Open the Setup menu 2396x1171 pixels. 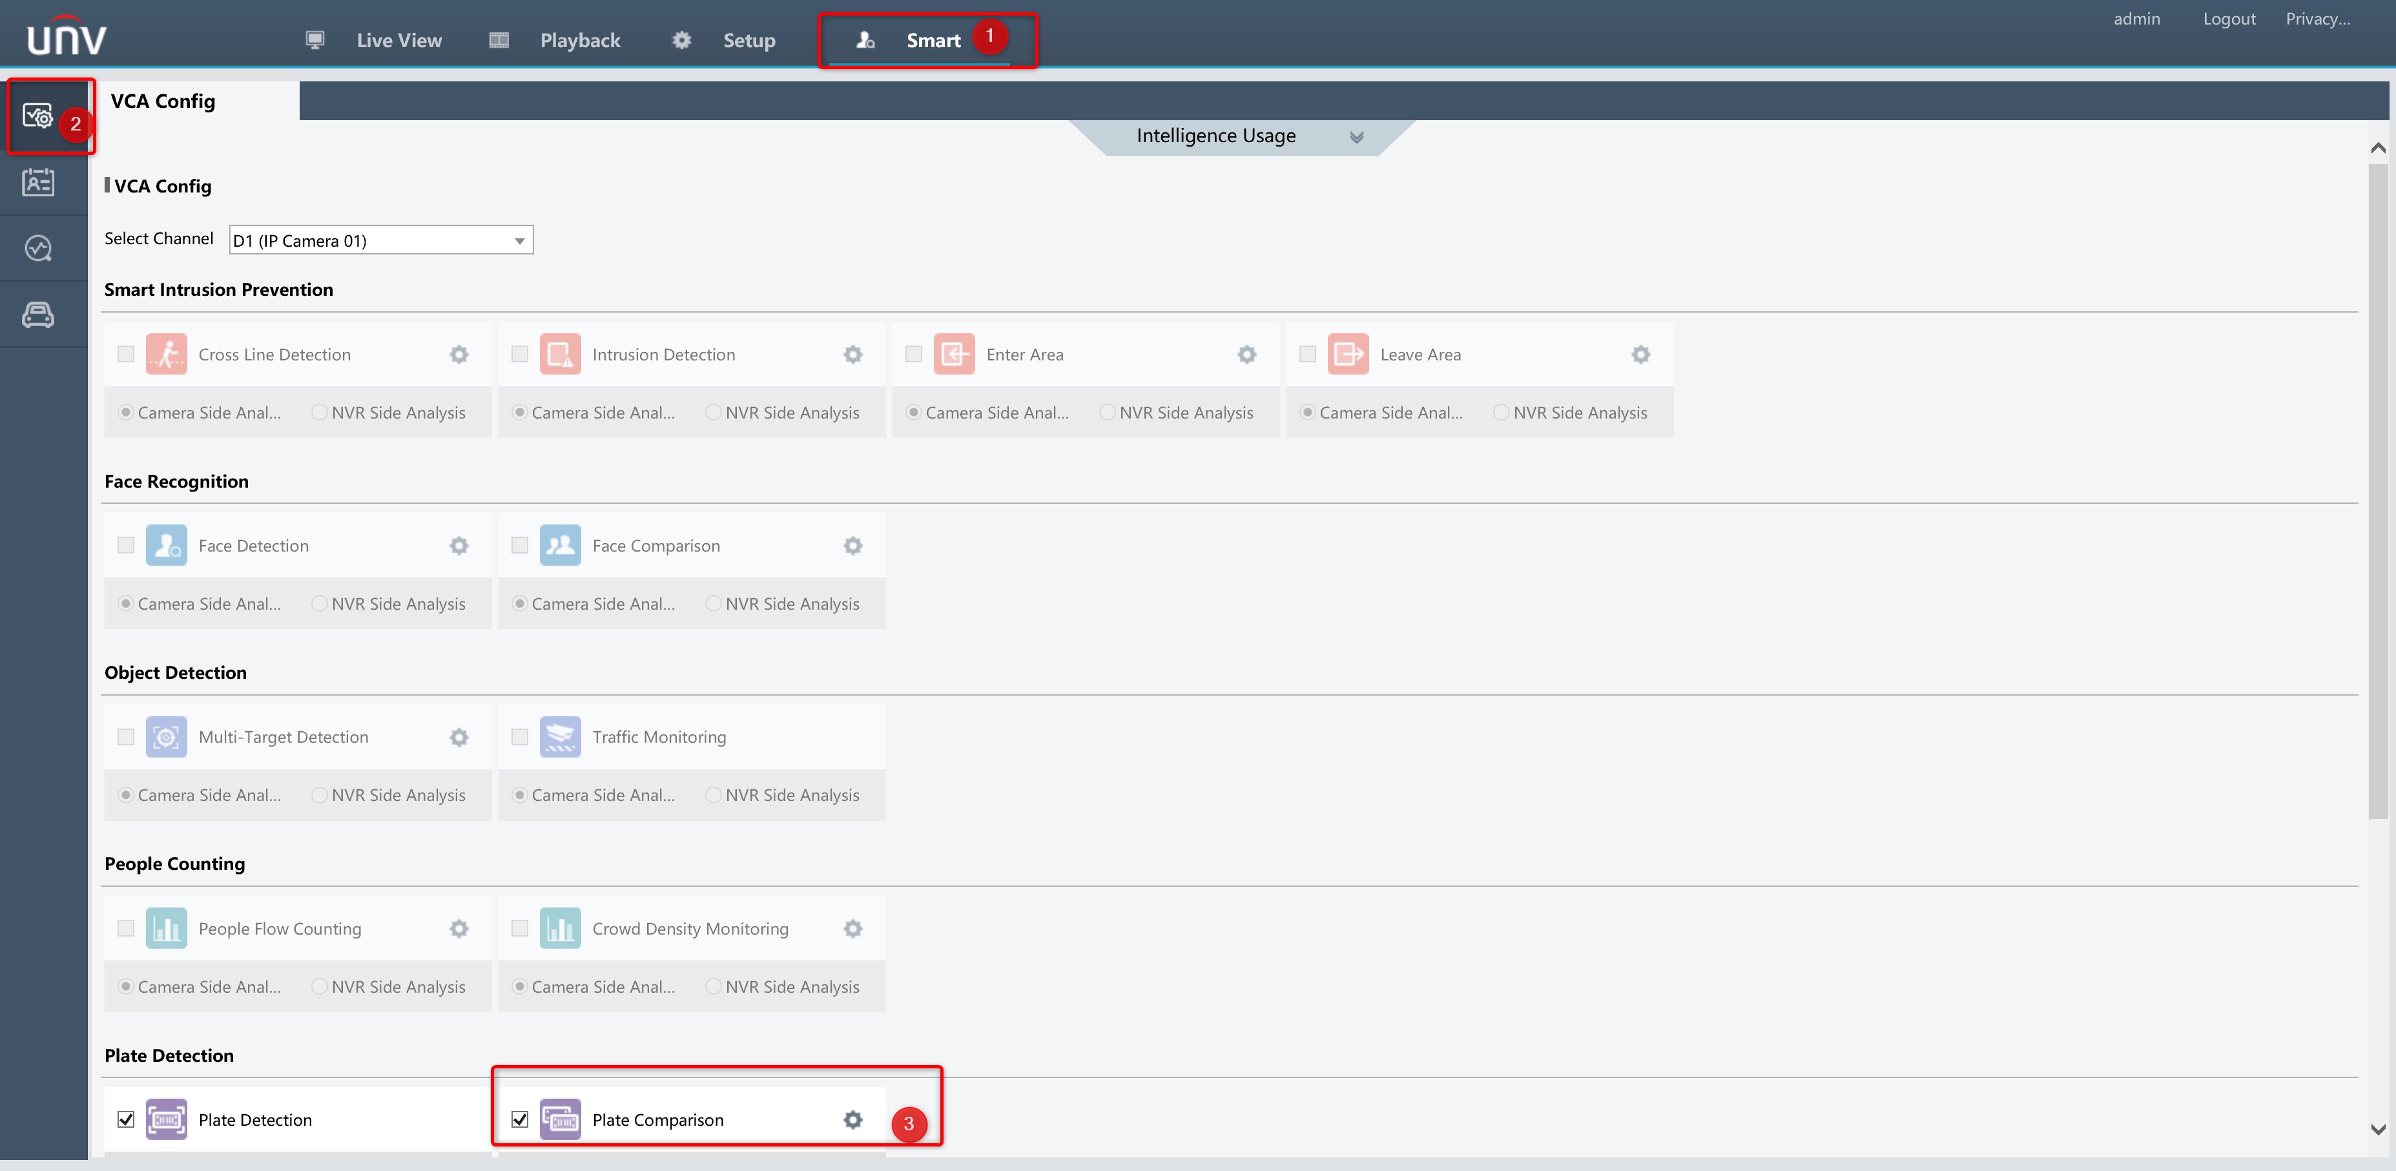coord(748,40)
